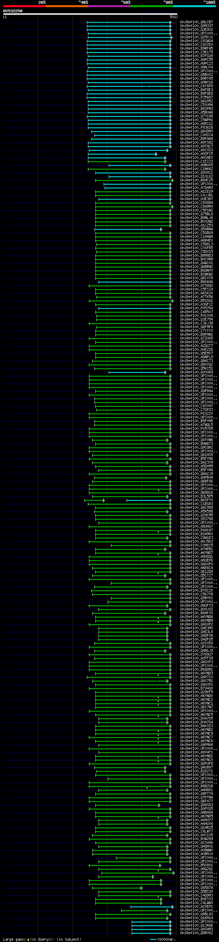This screenshot has width=219, height=942.
Task: Click hit label UniRef100_Q7Y199
Action: 196,116
